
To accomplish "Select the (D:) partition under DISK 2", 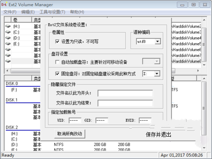I will pos(14,145).
